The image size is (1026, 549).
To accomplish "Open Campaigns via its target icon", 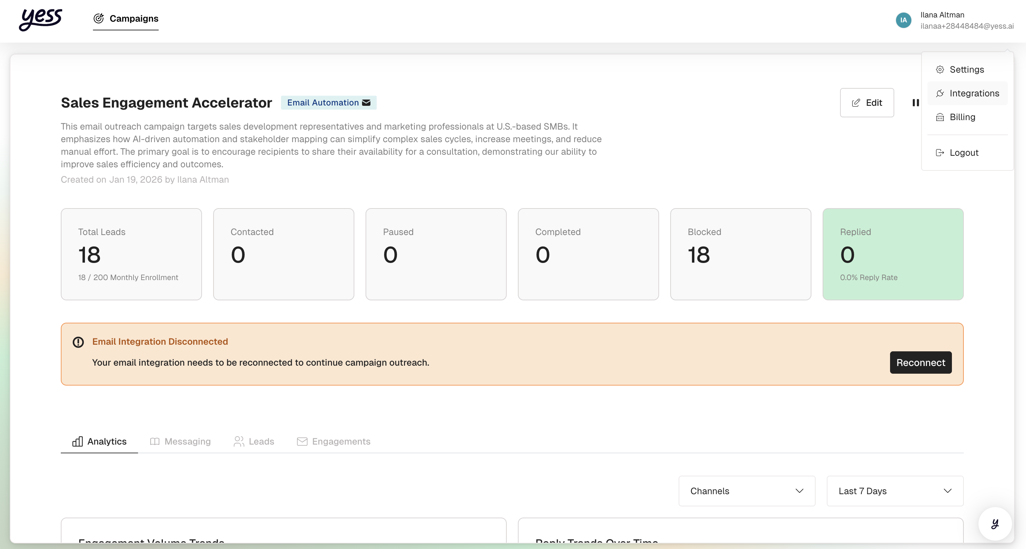I will coord(99,18).
